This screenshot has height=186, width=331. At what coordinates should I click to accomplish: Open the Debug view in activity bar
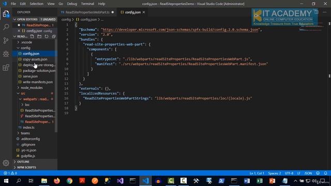point(6,54)
